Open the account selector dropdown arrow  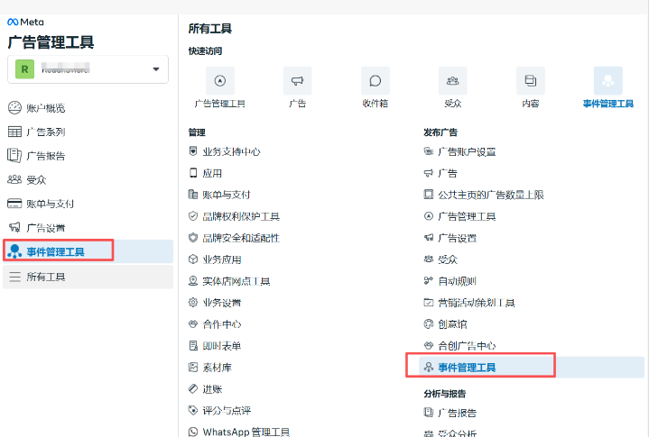tap(156, 69)
